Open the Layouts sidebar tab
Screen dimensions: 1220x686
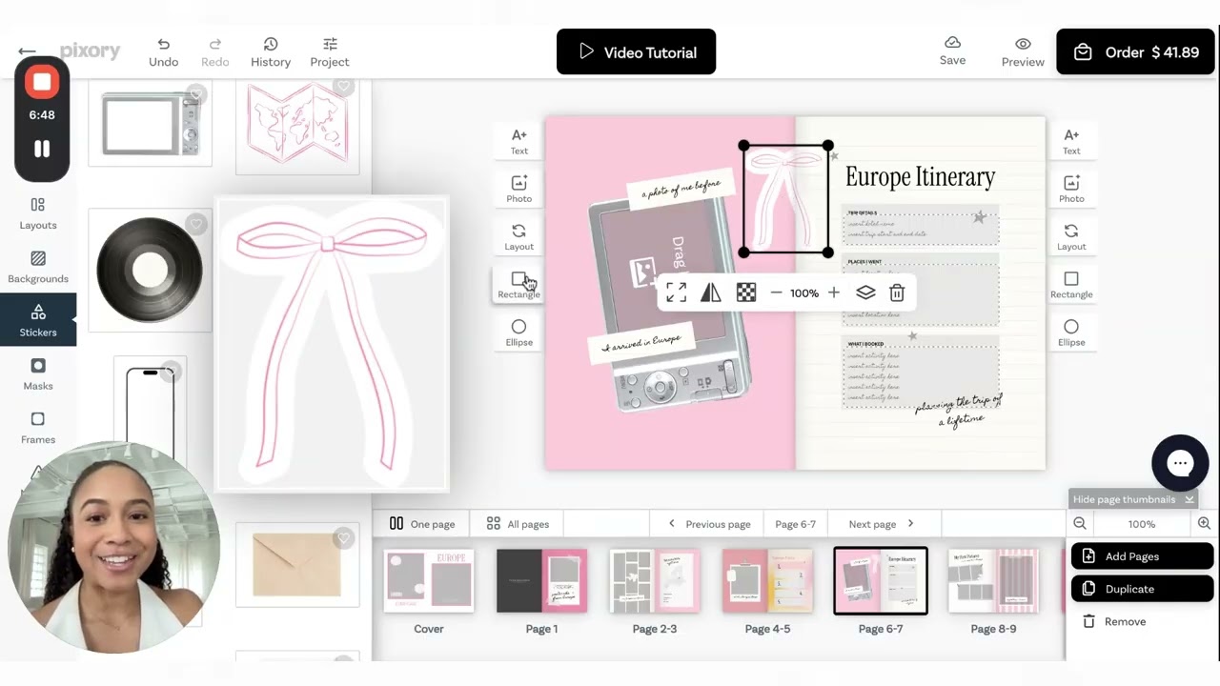click(38, 214)
